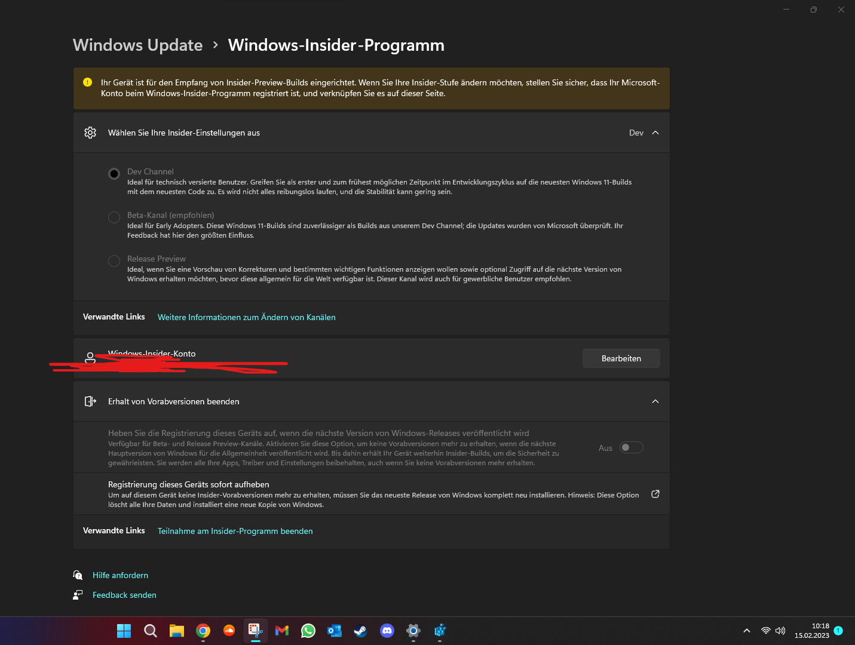Open Teilnahme am Insider-Programm beenden link

pyautogui.click(x=235, y=531)
